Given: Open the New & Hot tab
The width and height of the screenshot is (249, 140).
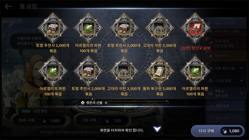Looking at the screenshot, I should [x=226, y=23].
